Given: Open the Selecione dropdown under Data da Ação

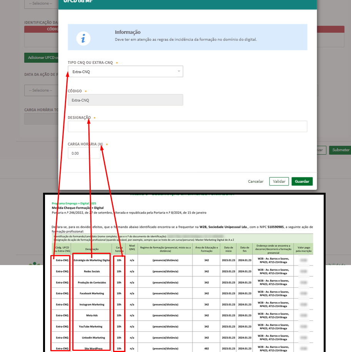Looking at the screenshot, I should click(x=41, y=90).
